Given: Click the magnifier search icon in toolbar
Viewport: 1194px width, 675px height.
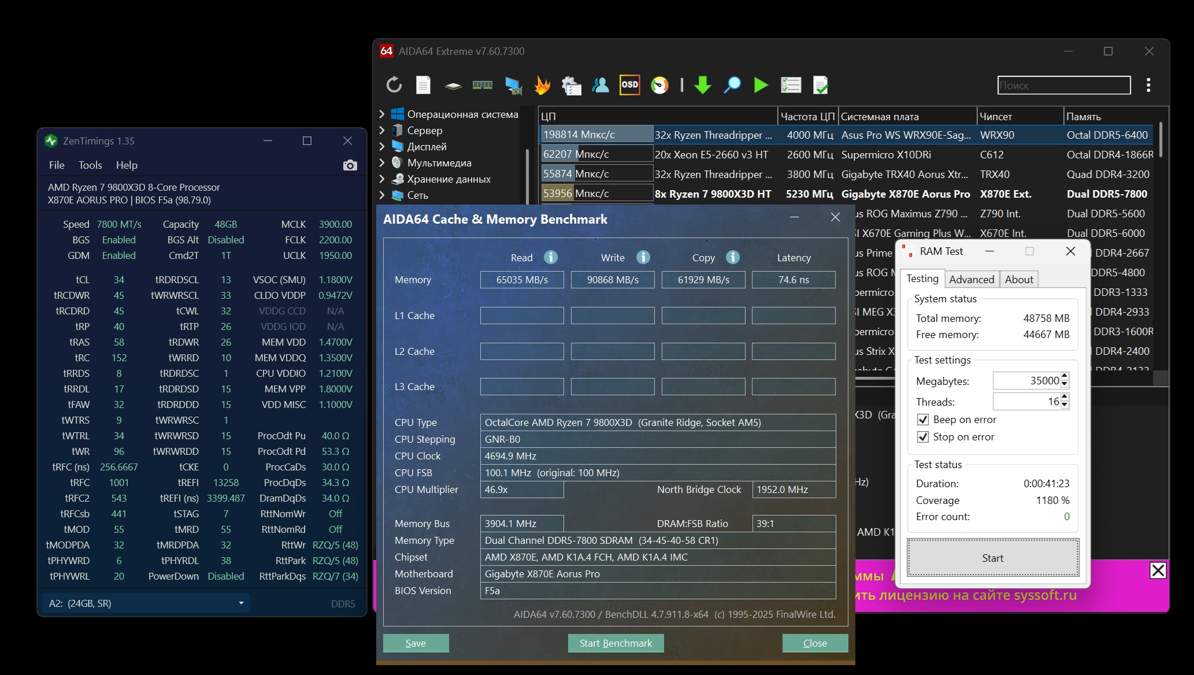Looking at the screenshot, I should click(732, 86).
